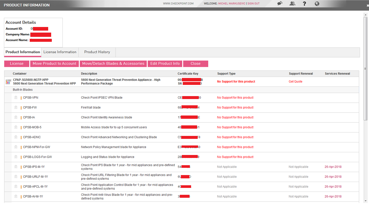Click the MICHEL MARKUSEVIC user name
Viewport: 369px width, 205px height.
(232, 4)
